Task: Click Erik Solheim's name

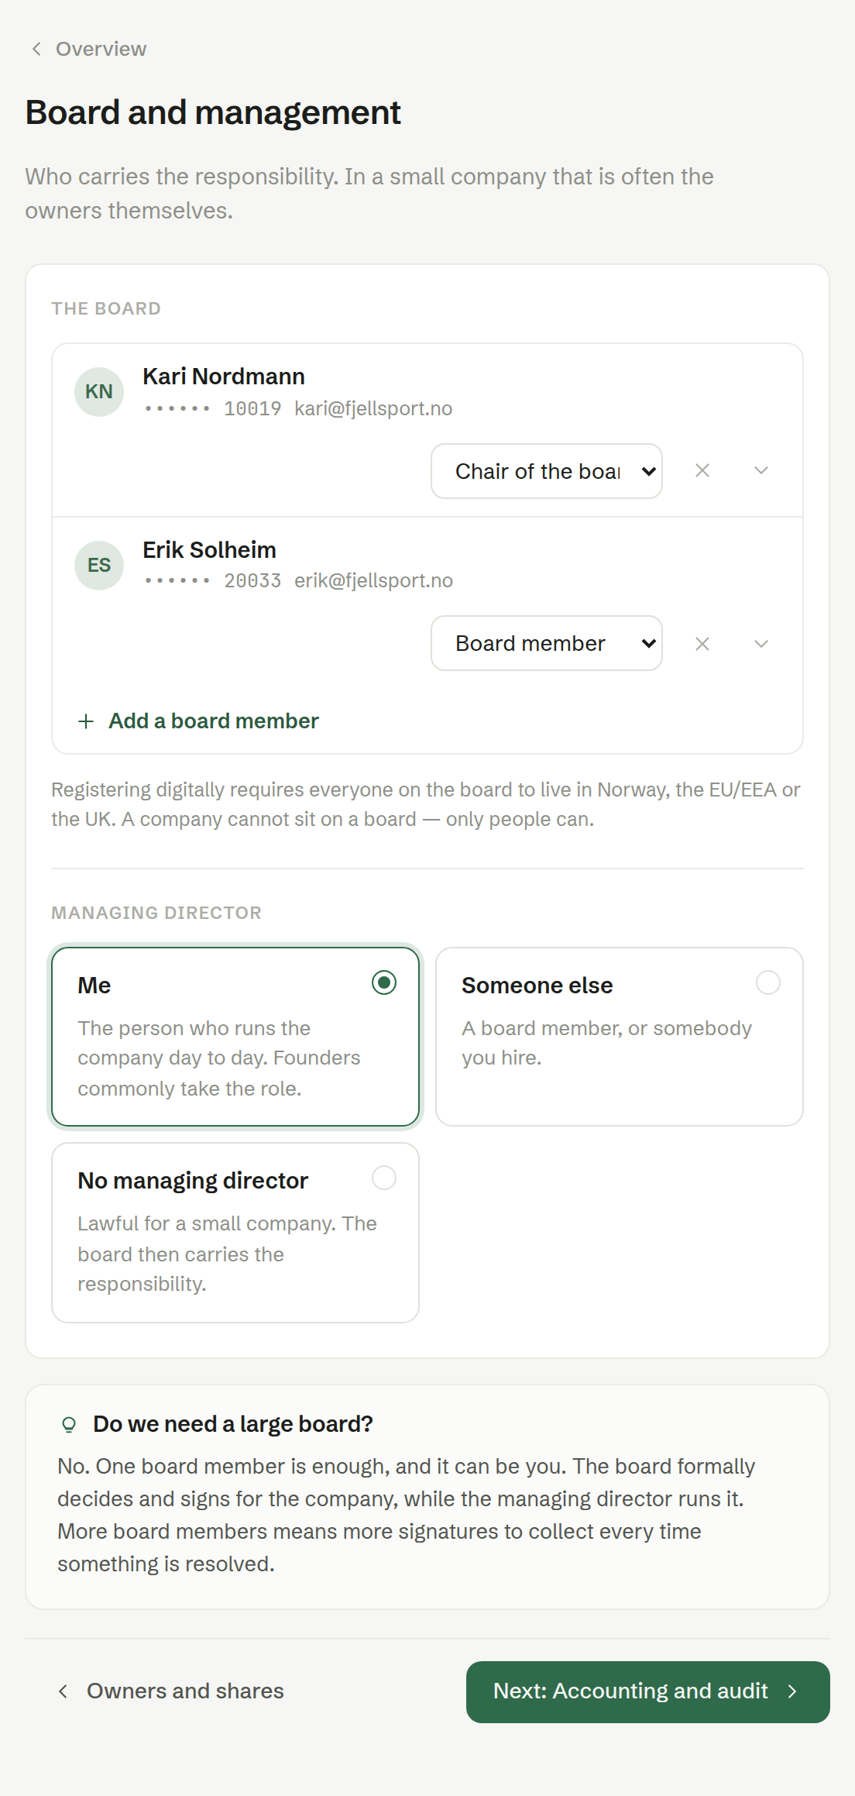Action: click(209, 550)
